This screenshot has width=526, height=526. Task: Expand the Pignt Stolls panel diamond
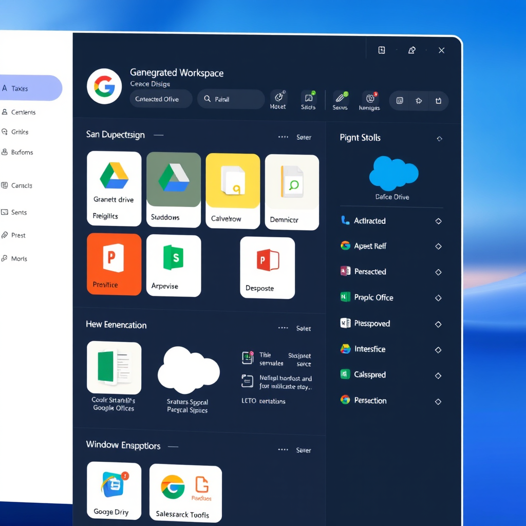439,139
